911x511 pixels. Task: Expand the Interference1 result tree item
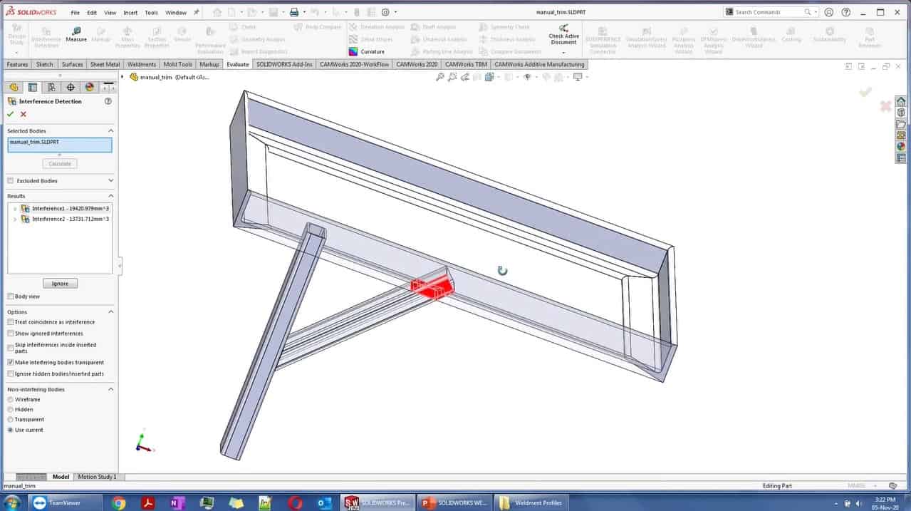(15, 209)
